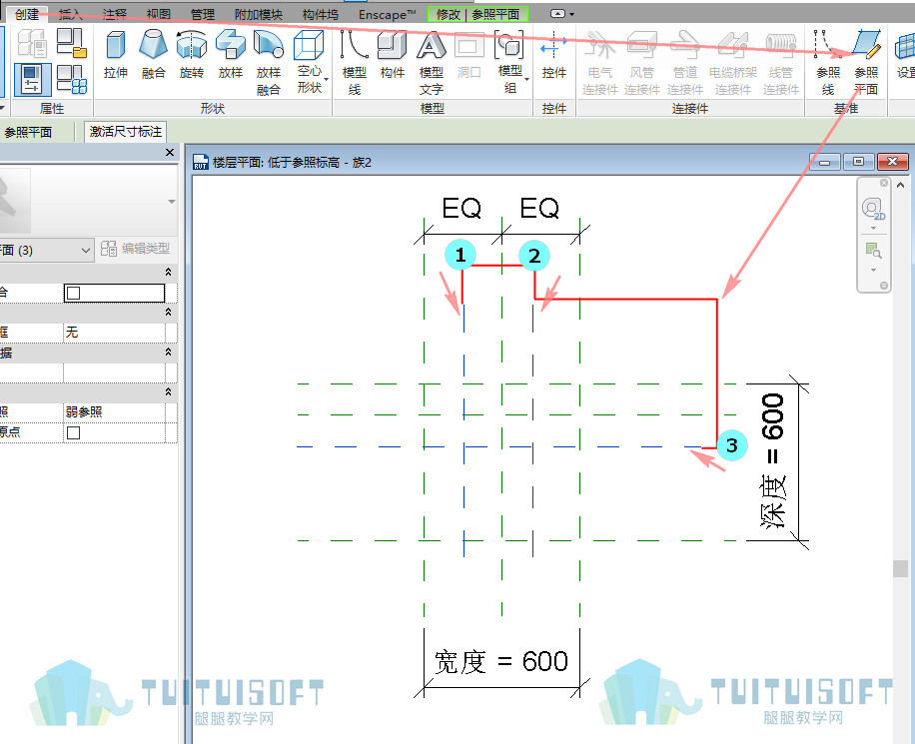
Task: Close the properties palette with its X
Action: pyautogui.click(x=170, y=153)
